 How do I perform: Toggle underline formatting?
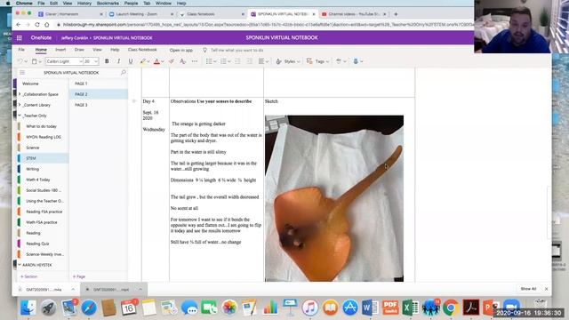pos(131,61)
